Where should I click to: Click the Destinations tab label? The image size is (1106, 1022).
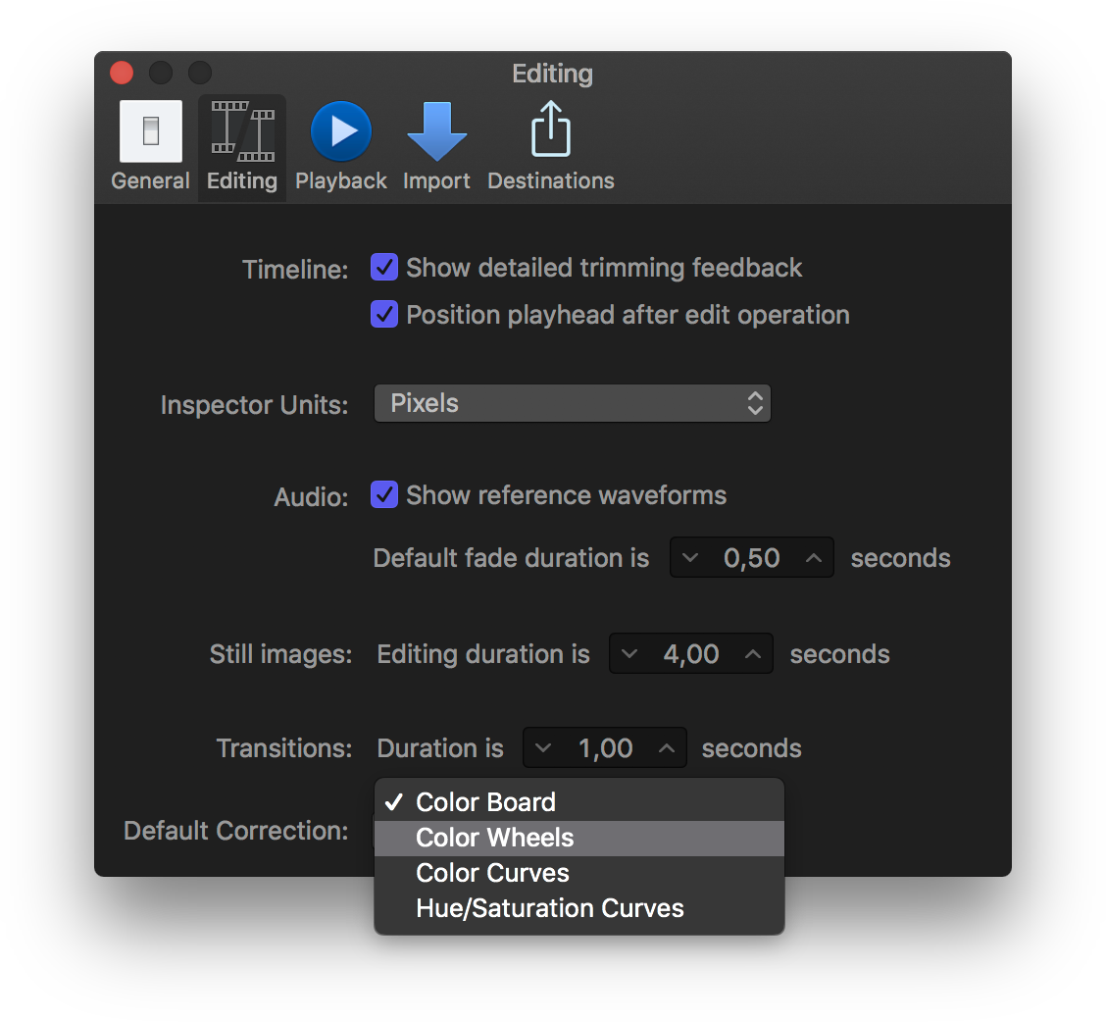551,180
